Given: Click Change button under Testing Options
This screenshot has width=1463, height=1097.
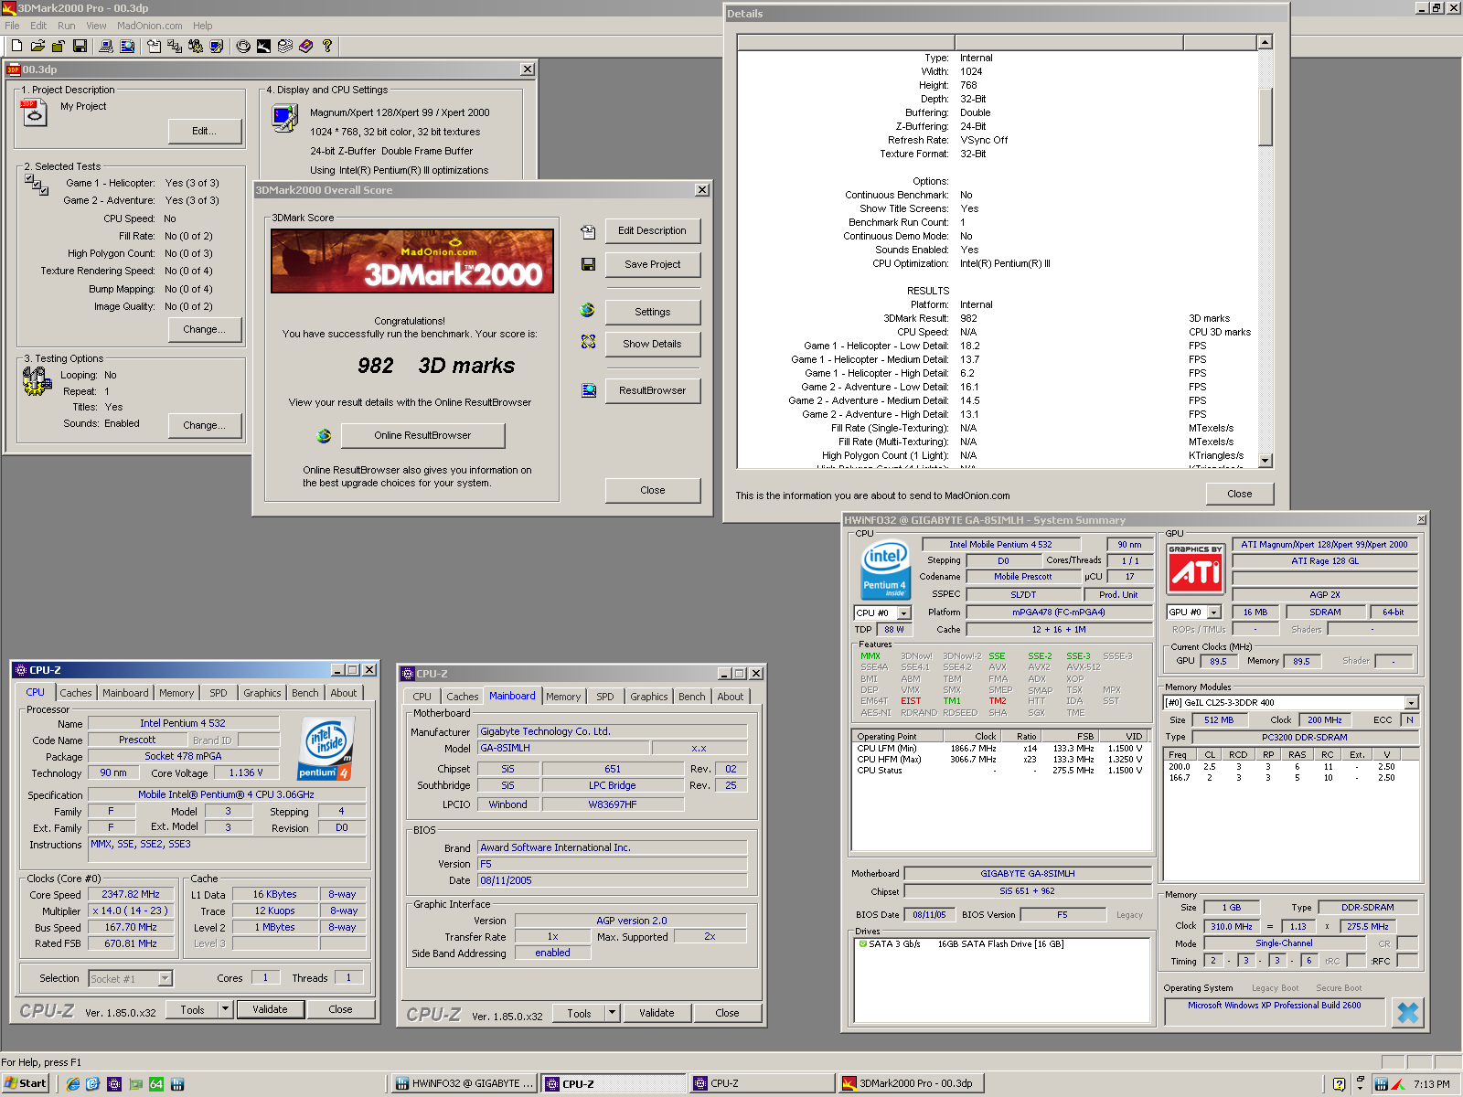Looking at the screenshot, I should click(205, 425).
